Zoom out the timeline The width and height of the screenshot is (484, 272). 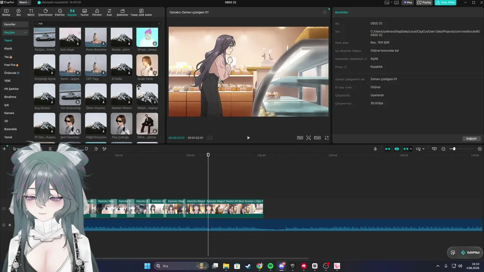(444, 149)
